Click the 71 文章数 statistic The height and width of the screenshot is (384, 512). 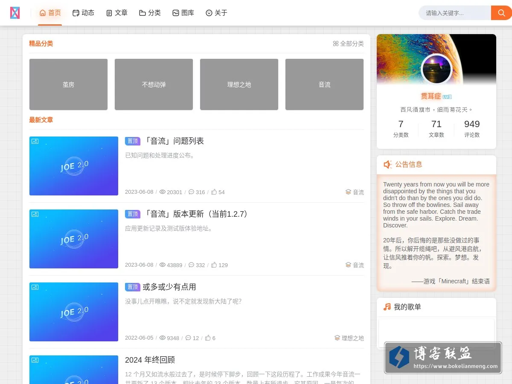(x=436, y=129)
